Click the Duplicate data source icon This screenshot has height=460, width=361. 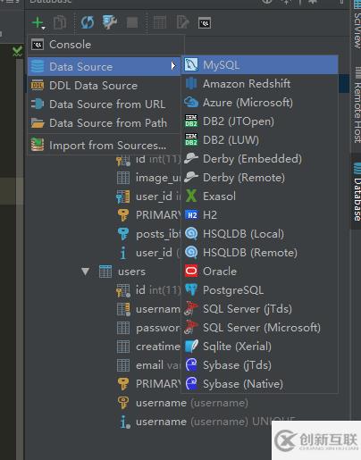coord(60,23)
